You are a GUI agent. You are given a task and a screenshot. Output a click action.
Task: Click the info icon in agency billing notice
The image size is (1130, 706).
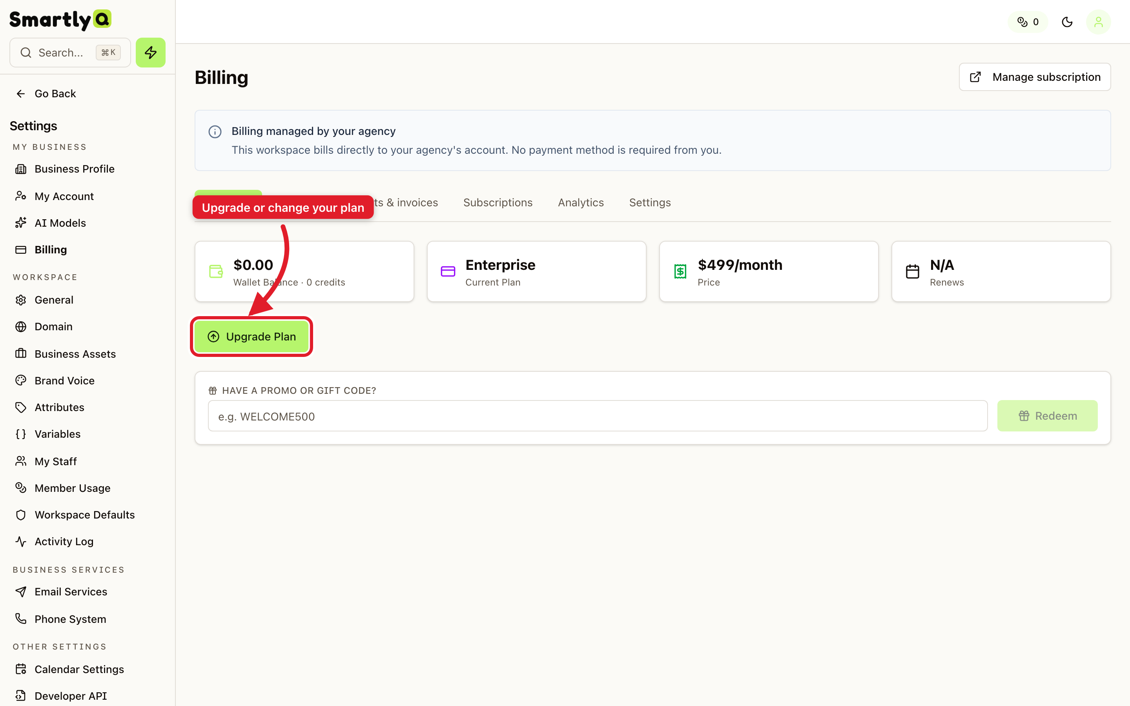(215, 132)
